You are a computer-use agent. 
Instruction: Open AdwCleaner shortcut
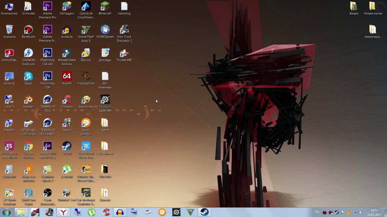[105, 32]
